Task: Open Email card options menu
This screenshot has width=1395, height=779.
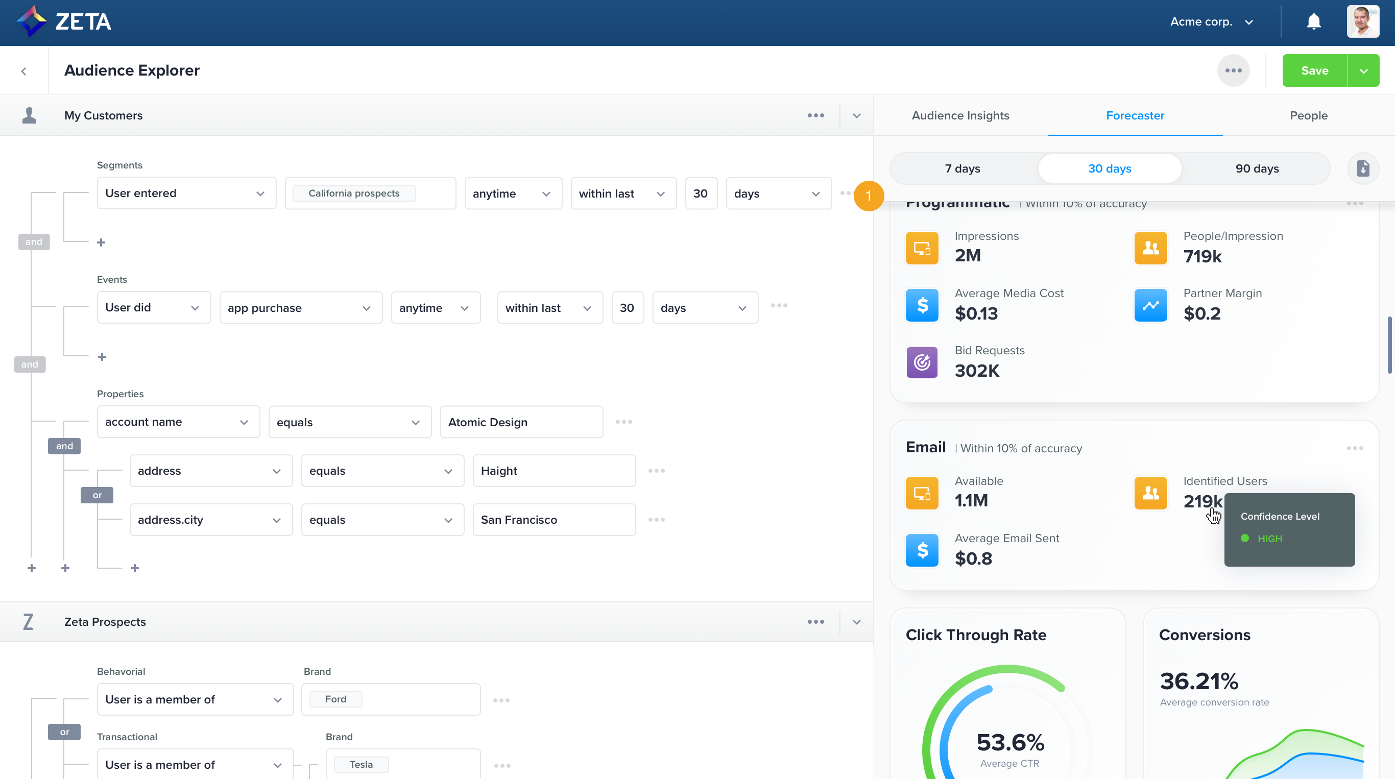Action: point(1355,448)
